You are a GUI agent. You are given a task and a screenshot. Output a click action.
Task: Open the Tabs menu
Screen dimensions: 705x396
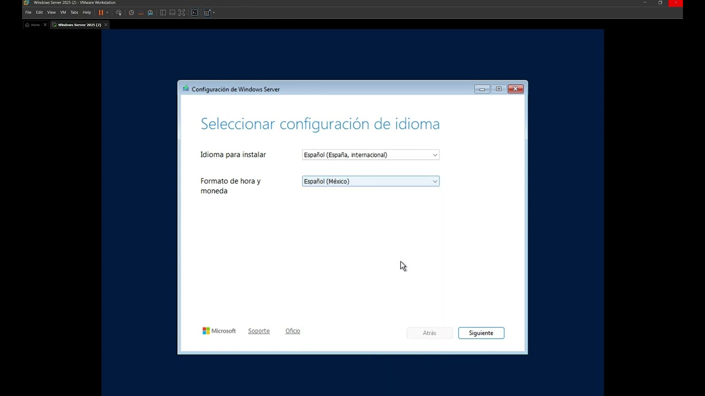[x=74, y=12]
